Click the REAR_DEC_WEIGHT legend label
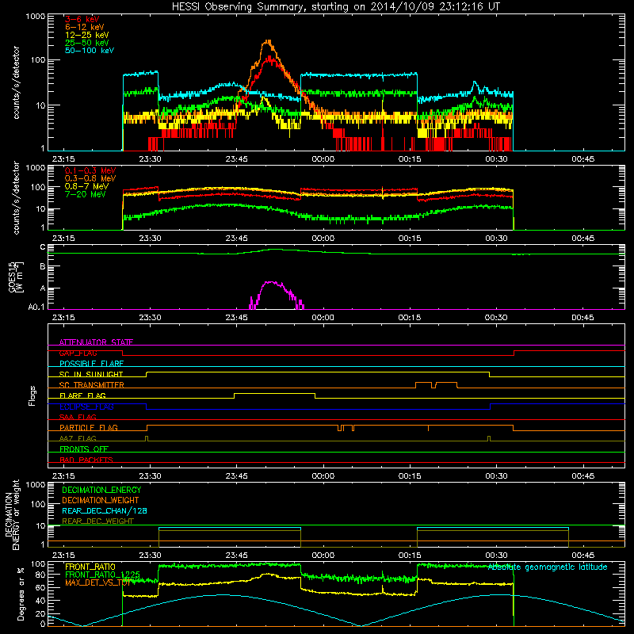The height and width of the screenshot is (634, 634). tap(97, 521)
